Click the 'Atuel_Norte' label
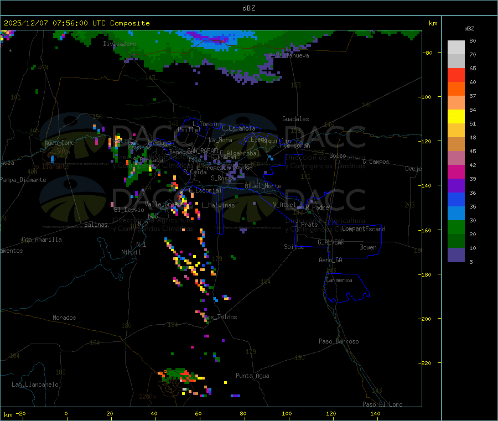The height and width of the screenshot is (421, 498). coord(263,186)
